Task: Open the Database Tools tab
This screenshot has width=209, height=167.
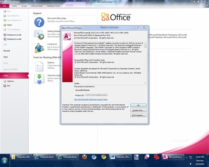Action: (x=53, y=6)
